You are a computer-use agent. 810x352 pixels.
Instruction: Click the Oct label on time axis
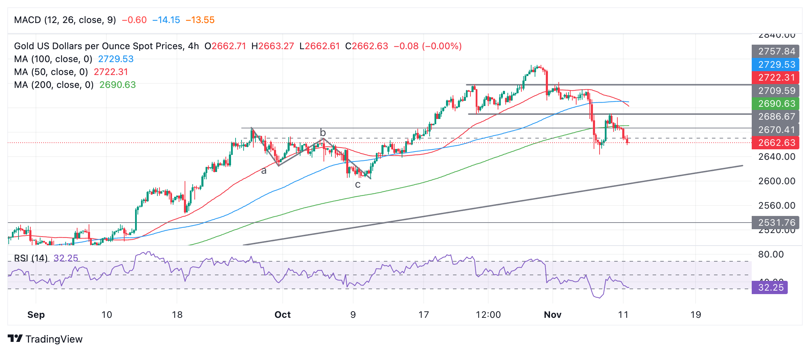pos(282,315)
